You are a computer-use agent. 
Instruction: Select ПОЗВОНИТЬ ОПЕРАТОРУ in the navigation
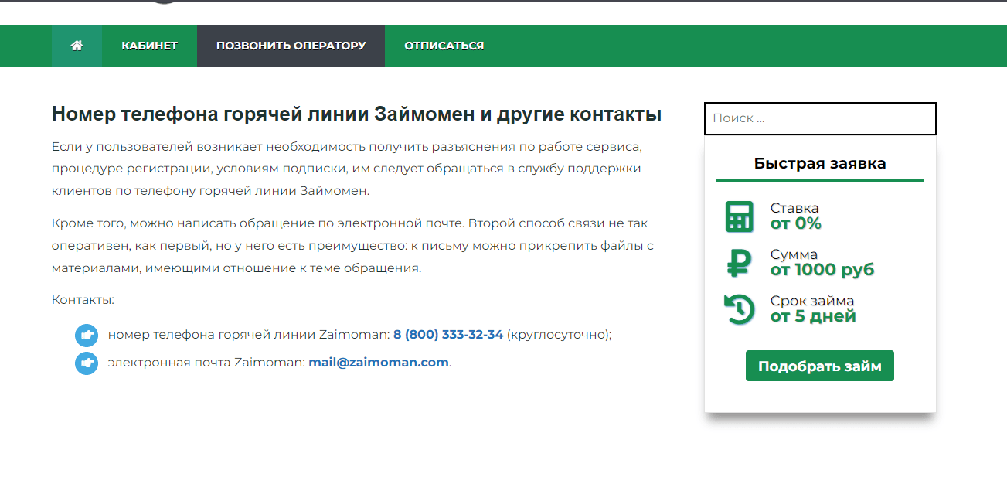(x=291, y=46)
